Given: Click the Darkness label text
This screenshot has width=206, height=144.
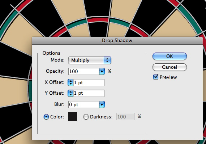Looking at the screenshot, I should tap(101, 117).
